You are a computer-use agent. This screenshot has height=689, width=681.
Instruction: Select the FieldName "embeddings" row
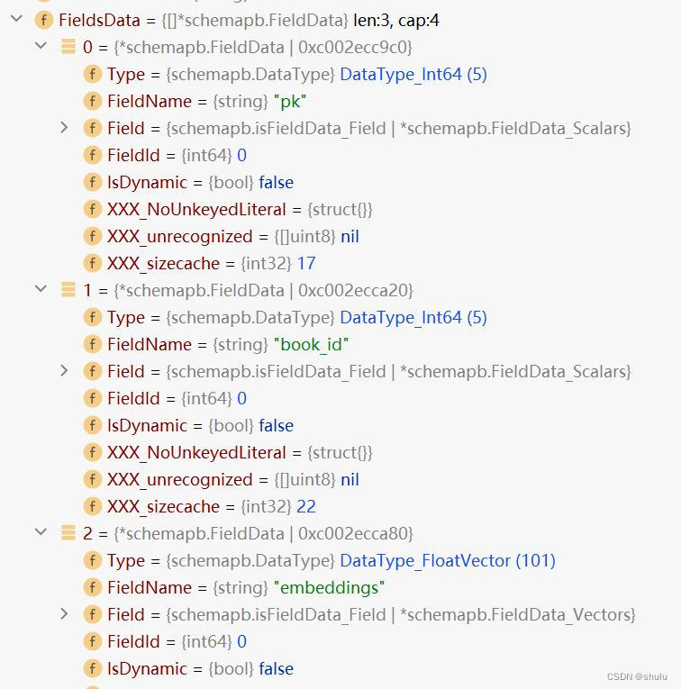[x=245, y=587]
